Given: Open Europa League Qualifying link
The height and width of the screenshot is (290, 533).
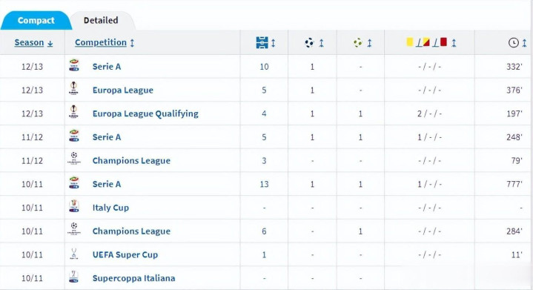Looking at the screenshot, I should coord(145,113).
